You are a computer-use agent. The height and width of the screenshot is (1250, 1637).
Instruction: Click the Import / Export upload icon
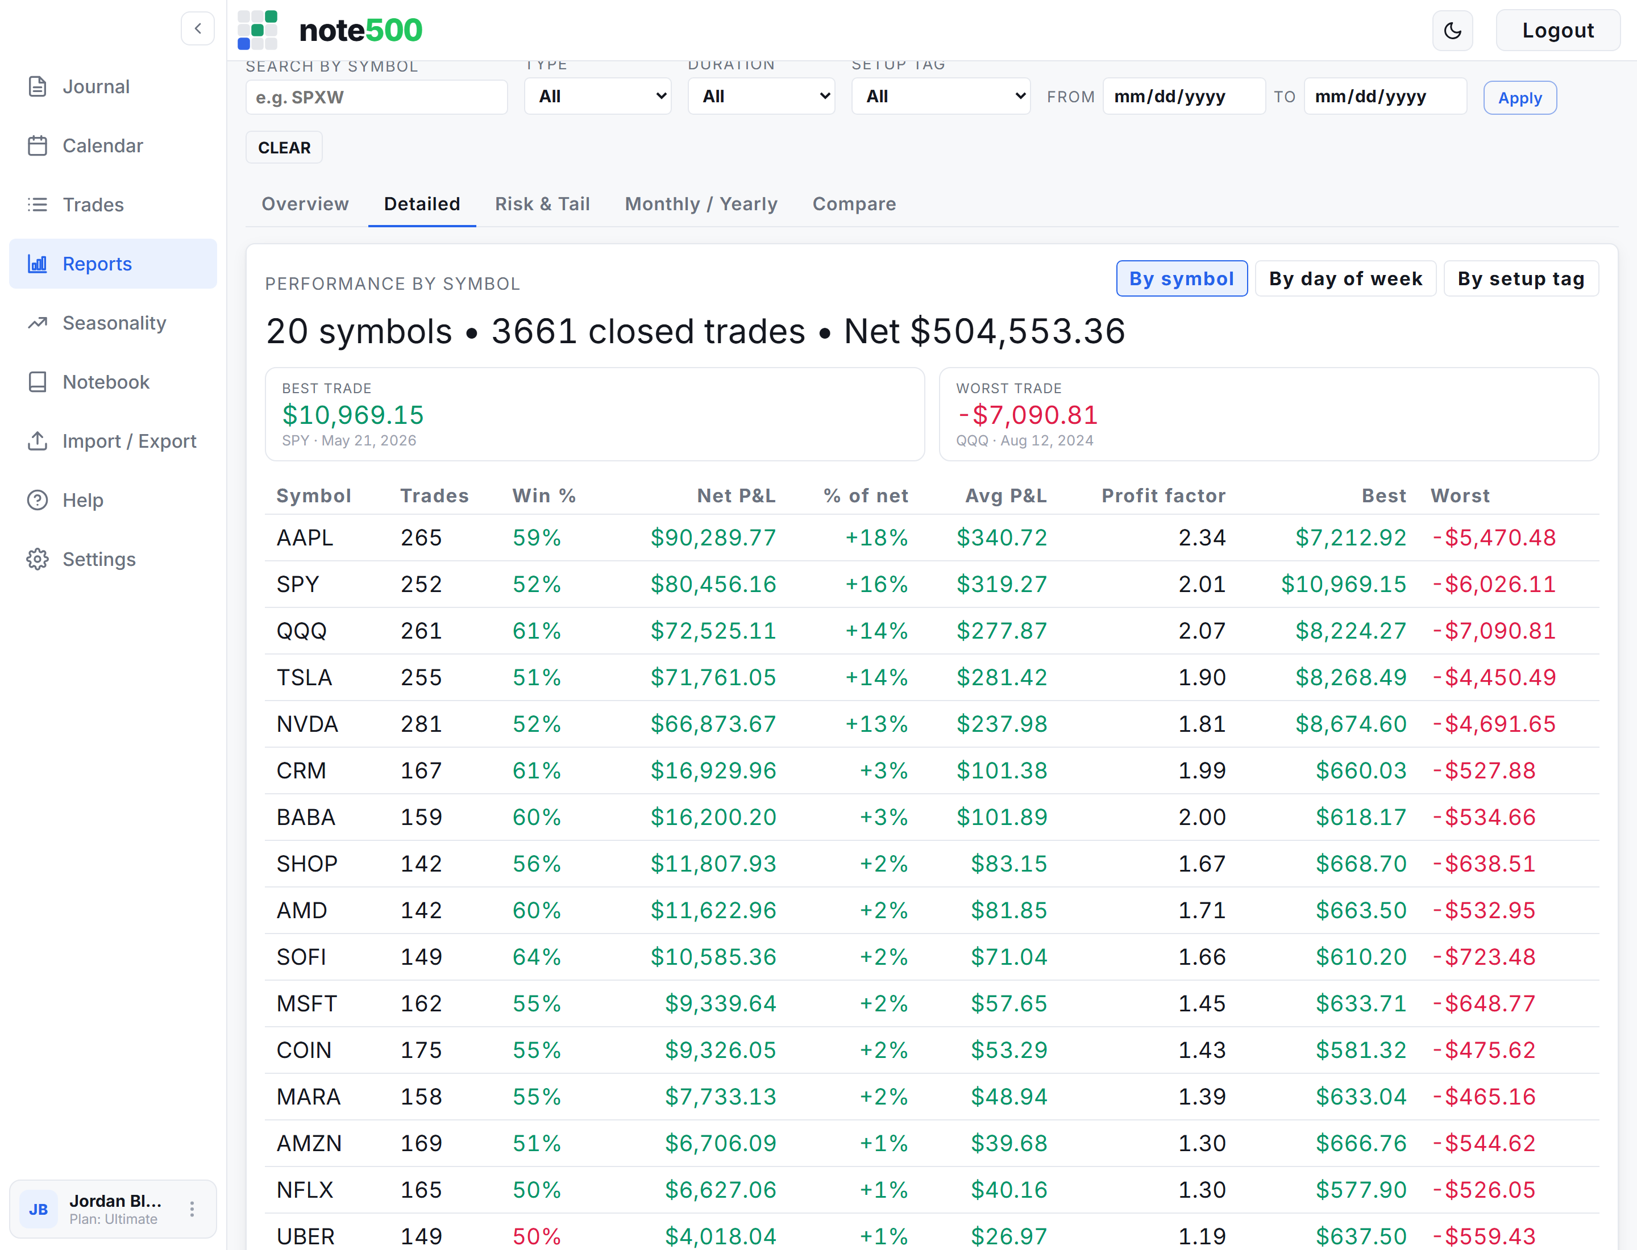37,440
